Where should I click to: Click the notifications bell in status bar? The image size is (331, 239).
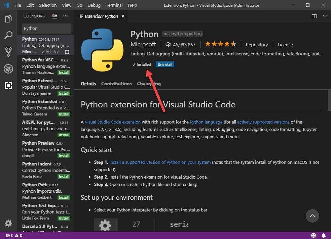324,235
